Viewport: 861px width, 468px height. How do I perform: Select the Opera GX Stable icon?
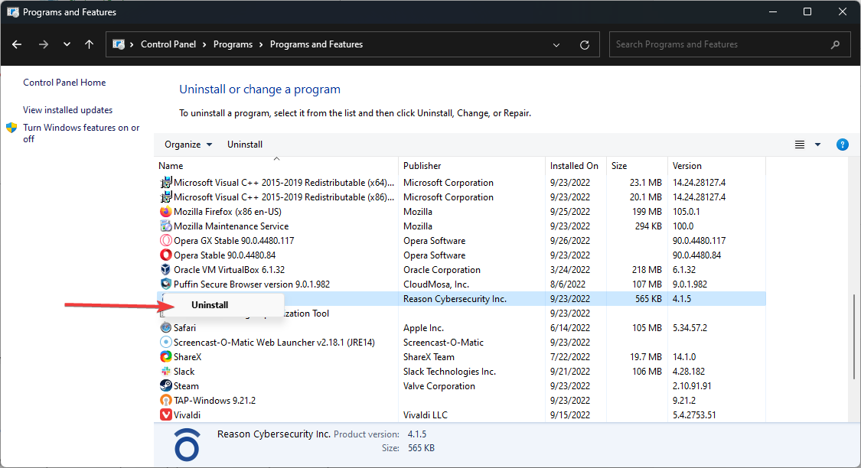pyautogui.click(x=166, y=241)
